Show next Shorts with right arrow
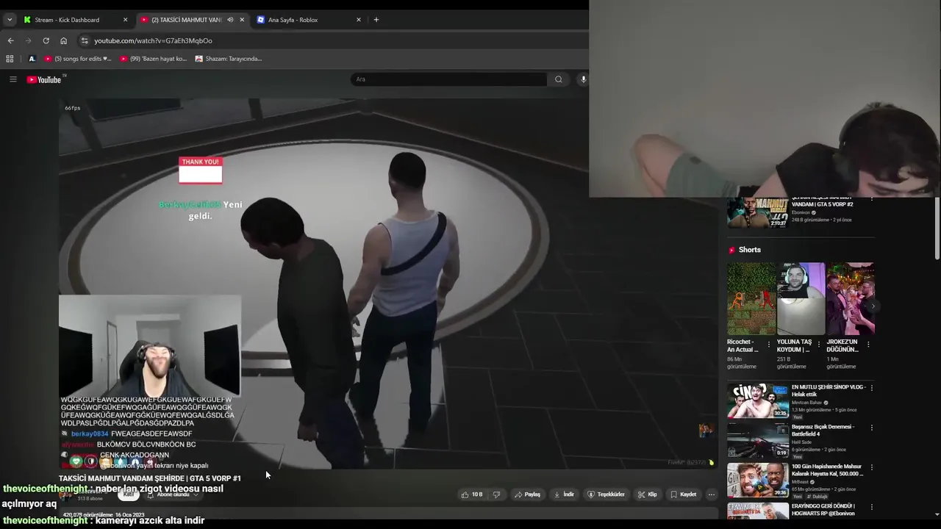941x529 pixels. pyautogui.click(x=873, y=306)
